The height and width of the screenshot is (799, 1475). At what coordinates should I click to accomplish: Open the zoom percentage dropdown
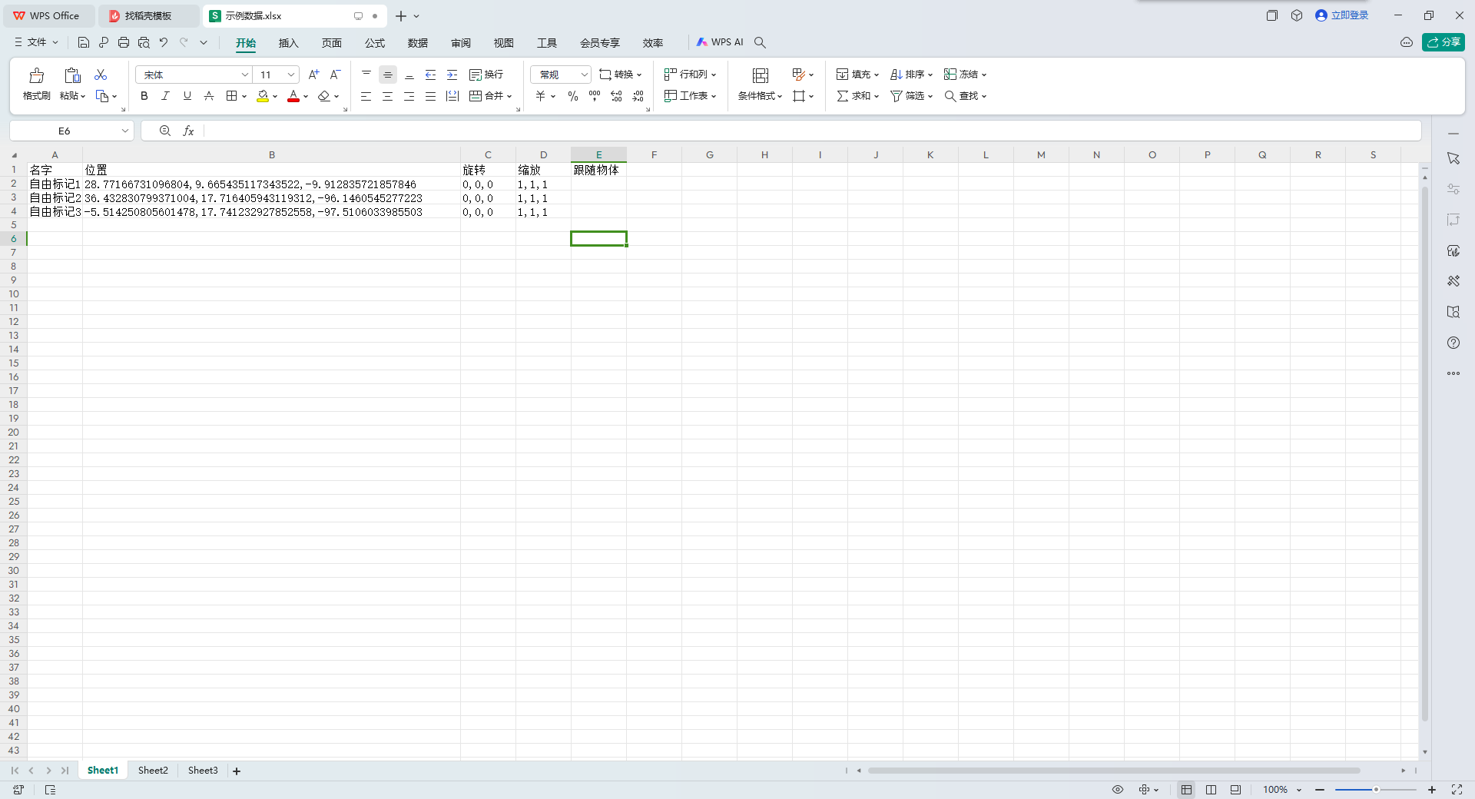tap(1299, 790)
